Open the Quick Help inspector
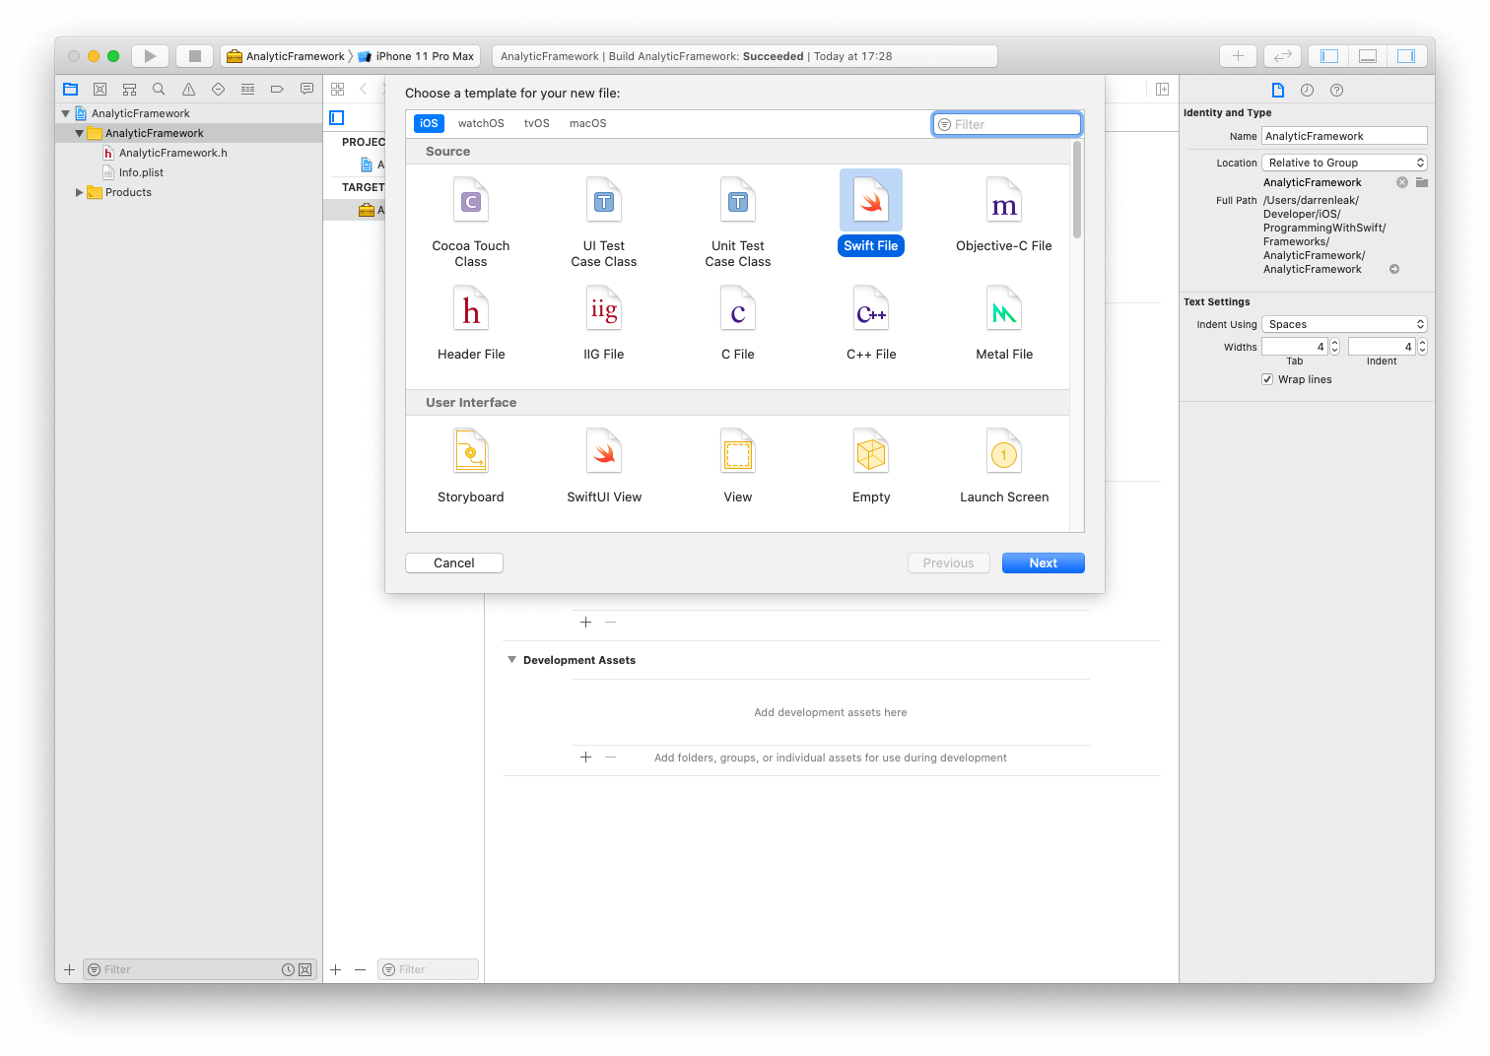Screen dimensions: 1490x1056 pos(1336,90)
